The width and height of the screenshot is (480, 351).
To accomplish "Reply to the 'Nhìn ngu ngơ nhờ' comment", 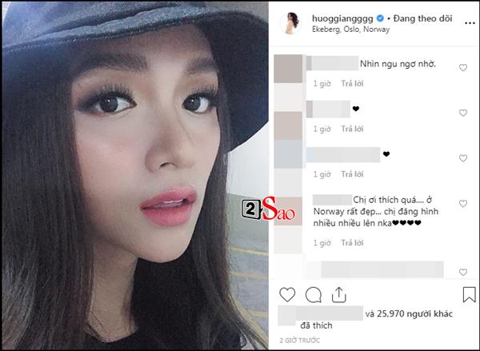I will click(x=352, y=83).
